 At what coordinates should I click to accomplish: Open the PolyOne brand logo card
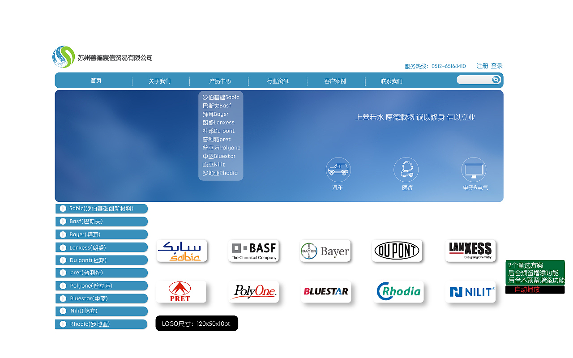coord(253,292)
